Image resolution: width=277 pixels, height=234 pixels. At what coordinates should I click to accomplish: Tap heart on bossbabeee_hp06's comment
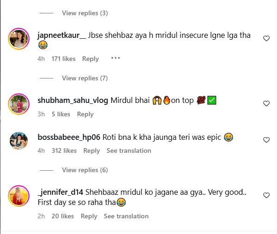266,140
